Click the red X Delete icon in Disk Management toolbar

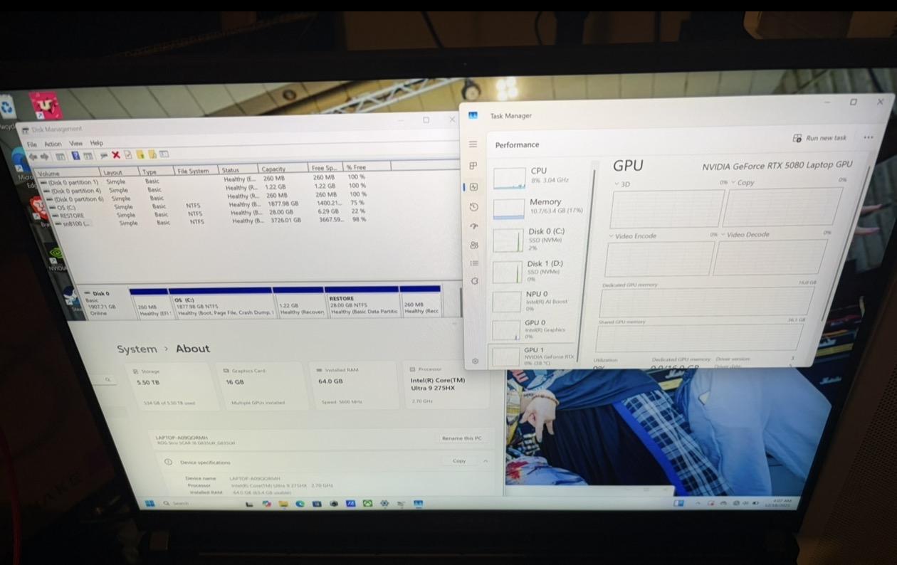click(x=115, y=155)
